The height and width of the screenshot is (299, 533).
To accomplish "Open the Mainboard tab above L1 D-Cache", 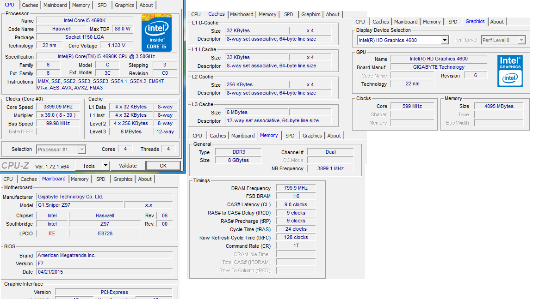I will (242, 14).
